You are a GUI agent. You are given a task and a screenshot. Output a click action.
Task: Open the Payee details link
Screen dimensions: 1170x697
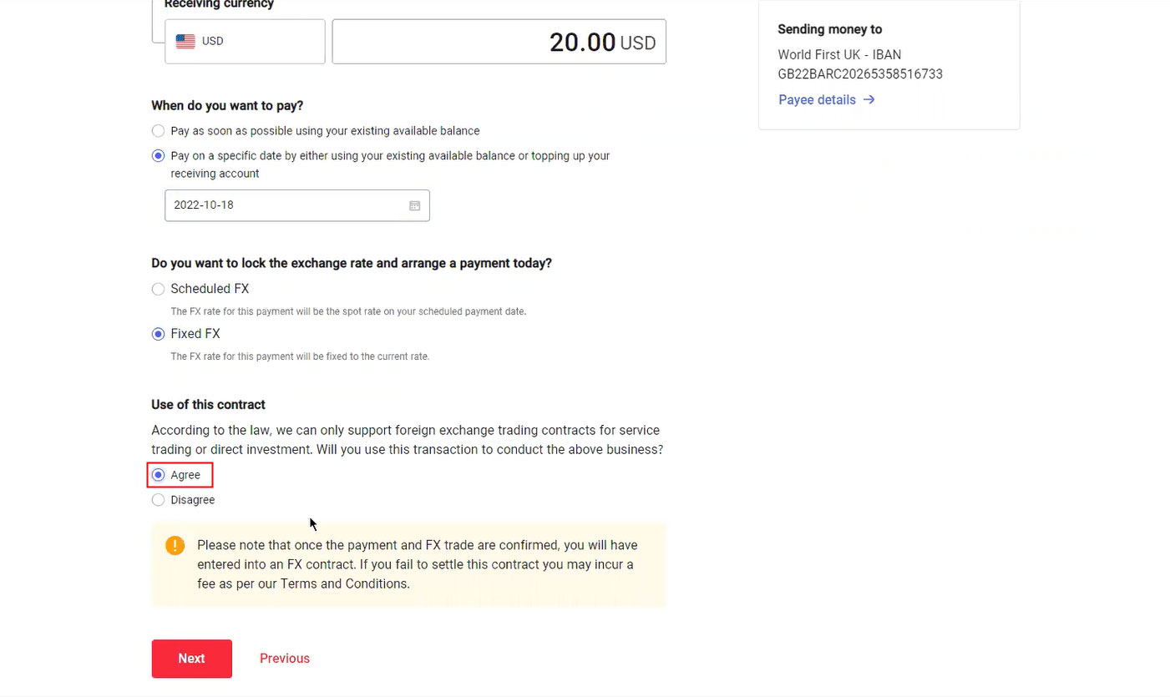pyautogui.click(x=817, y=99)
